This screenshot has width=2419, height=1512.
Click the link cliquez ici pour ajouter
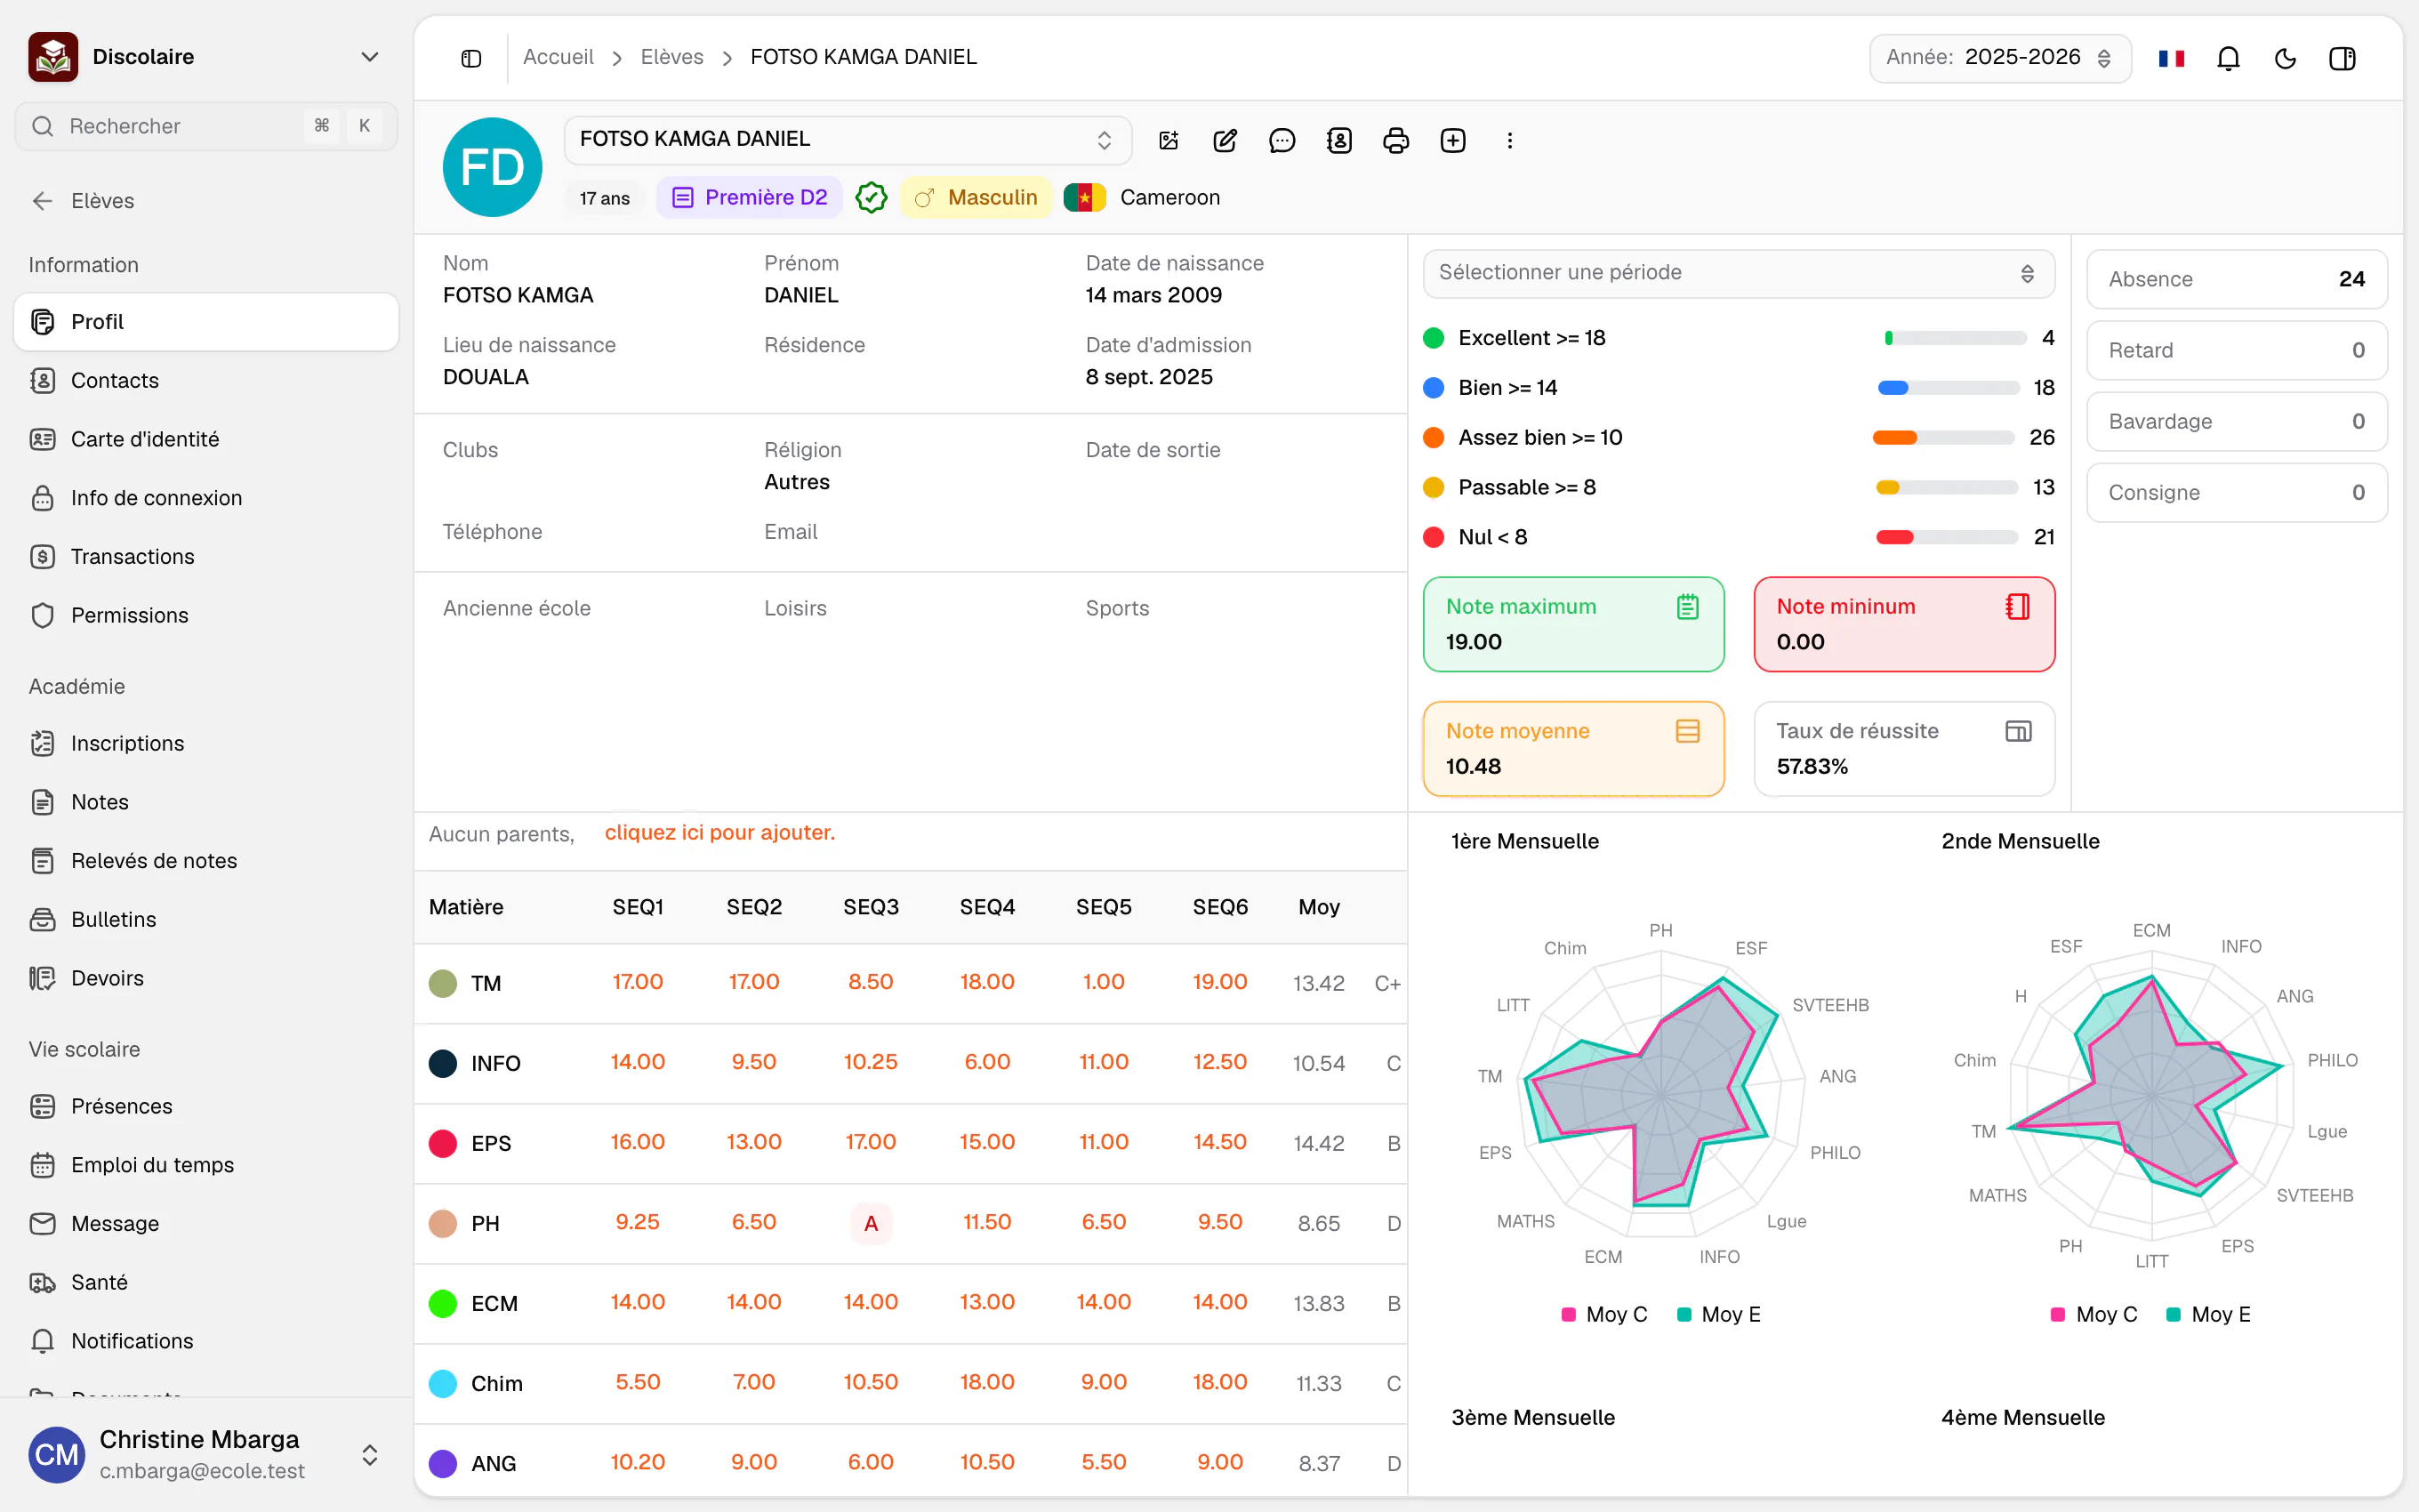[x=719, y=832]
